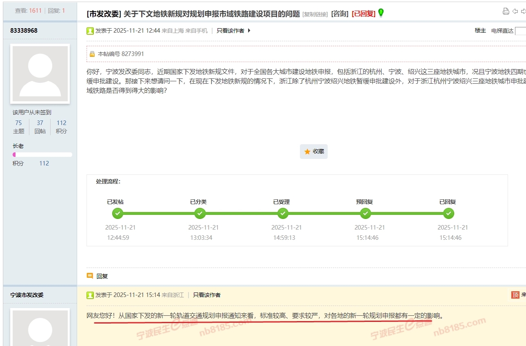Click the 已发帖 green checkmark step
526x346 pixels.
118,213
